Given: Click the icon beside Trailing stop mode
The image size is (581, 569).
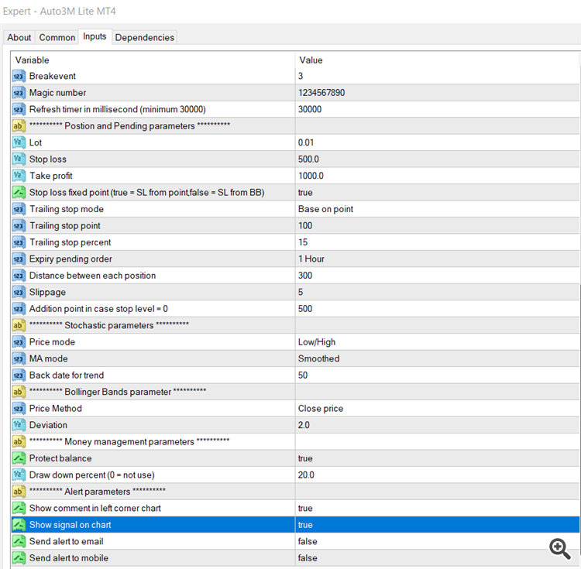Looking at the screenshot, I should (x=19, y=209).
